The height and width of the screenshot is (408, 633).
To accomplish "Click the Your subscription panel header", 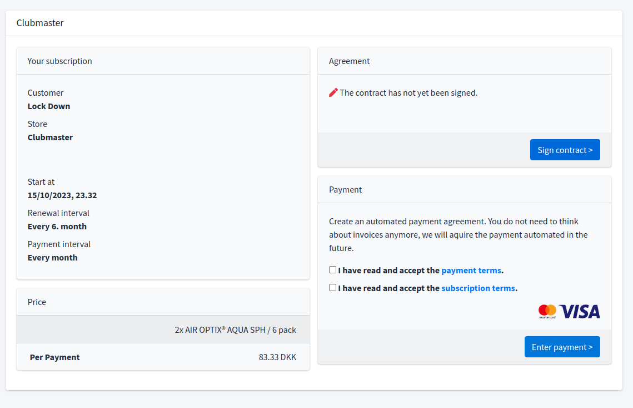I will point(60,61).
